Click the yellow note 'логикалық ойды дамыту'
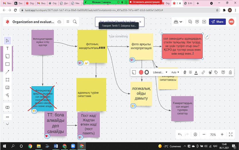The width and height of the screenshot is (239, 150). 141,93
